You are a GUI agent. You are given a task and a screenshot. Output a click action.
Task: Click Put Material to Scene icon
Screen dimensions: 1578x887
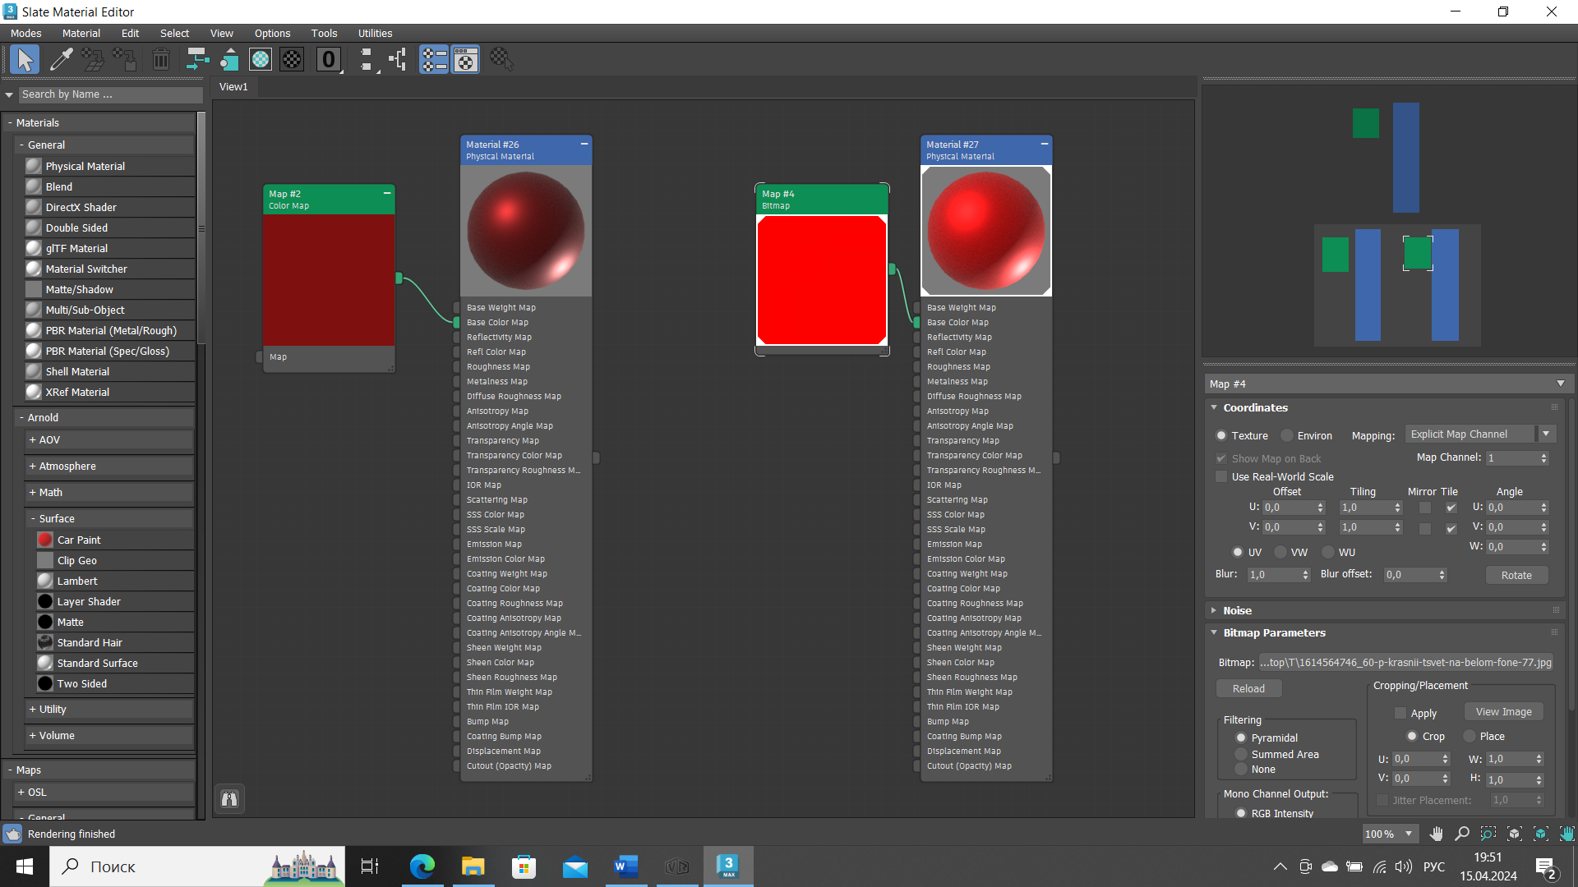[93, 59]
